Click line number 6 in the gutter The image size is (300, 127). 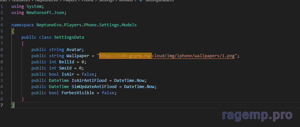tap(2, 37)
